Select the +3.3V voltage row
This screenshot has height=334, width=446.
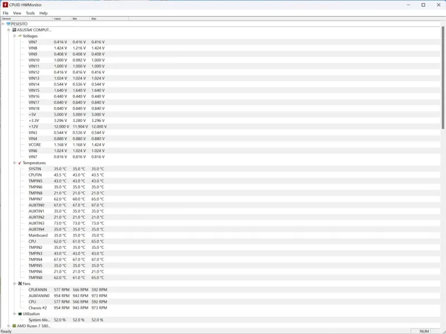[x=66, y=120]
